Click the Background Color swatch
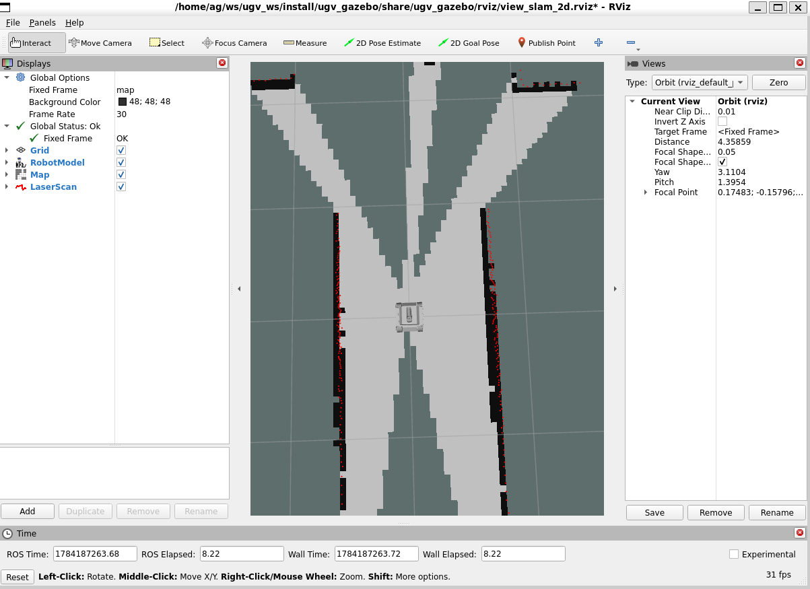Viewport: 810px width, 589px height. (123, 102)
